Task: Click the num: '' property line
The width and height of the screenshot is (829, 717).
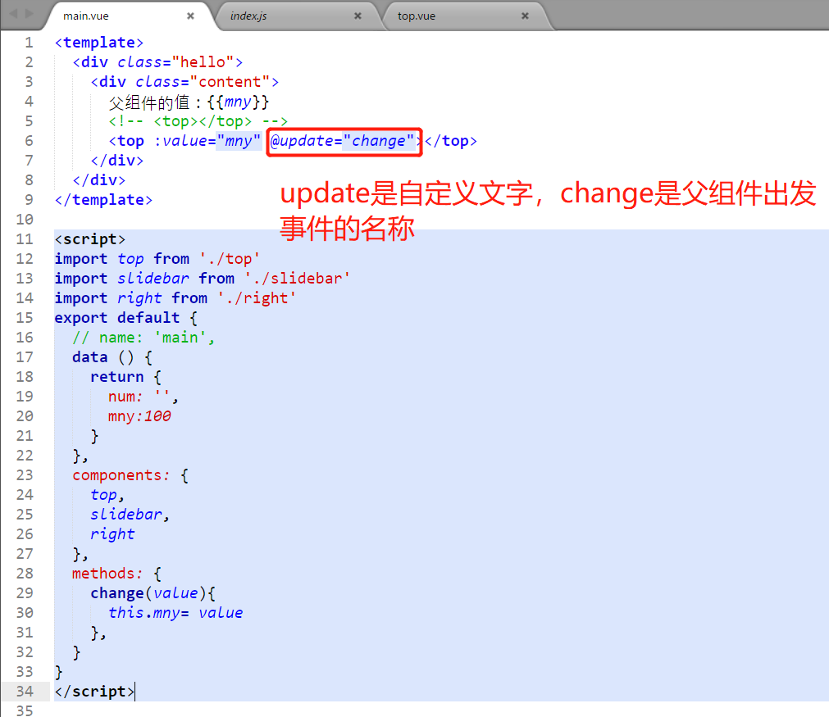Action: pos(143,397)
